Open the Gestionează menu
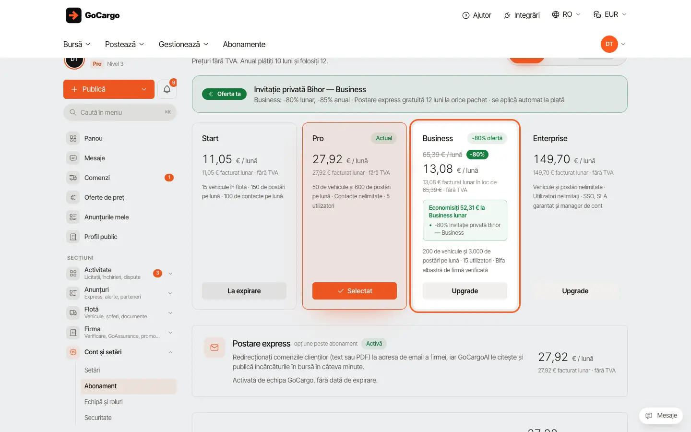691x432 pixels. point(184,44)
